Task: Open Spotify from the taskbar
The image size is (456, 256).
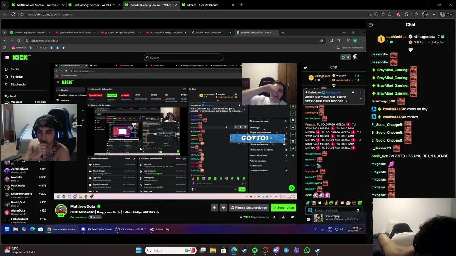Action: click(255, 250)
